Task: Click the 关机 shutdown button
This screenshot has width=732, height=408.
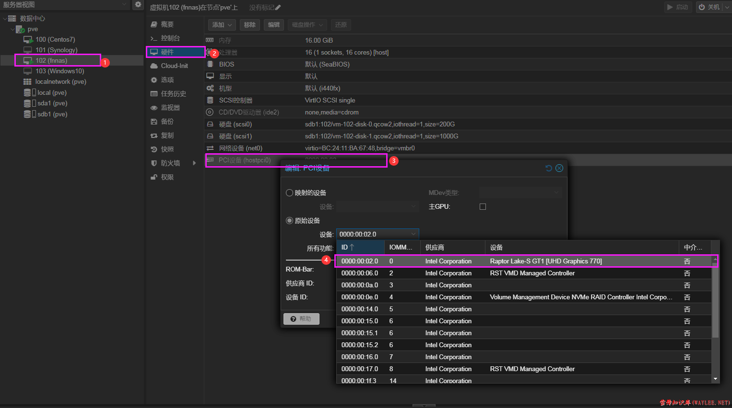Action: coord(709,7)
